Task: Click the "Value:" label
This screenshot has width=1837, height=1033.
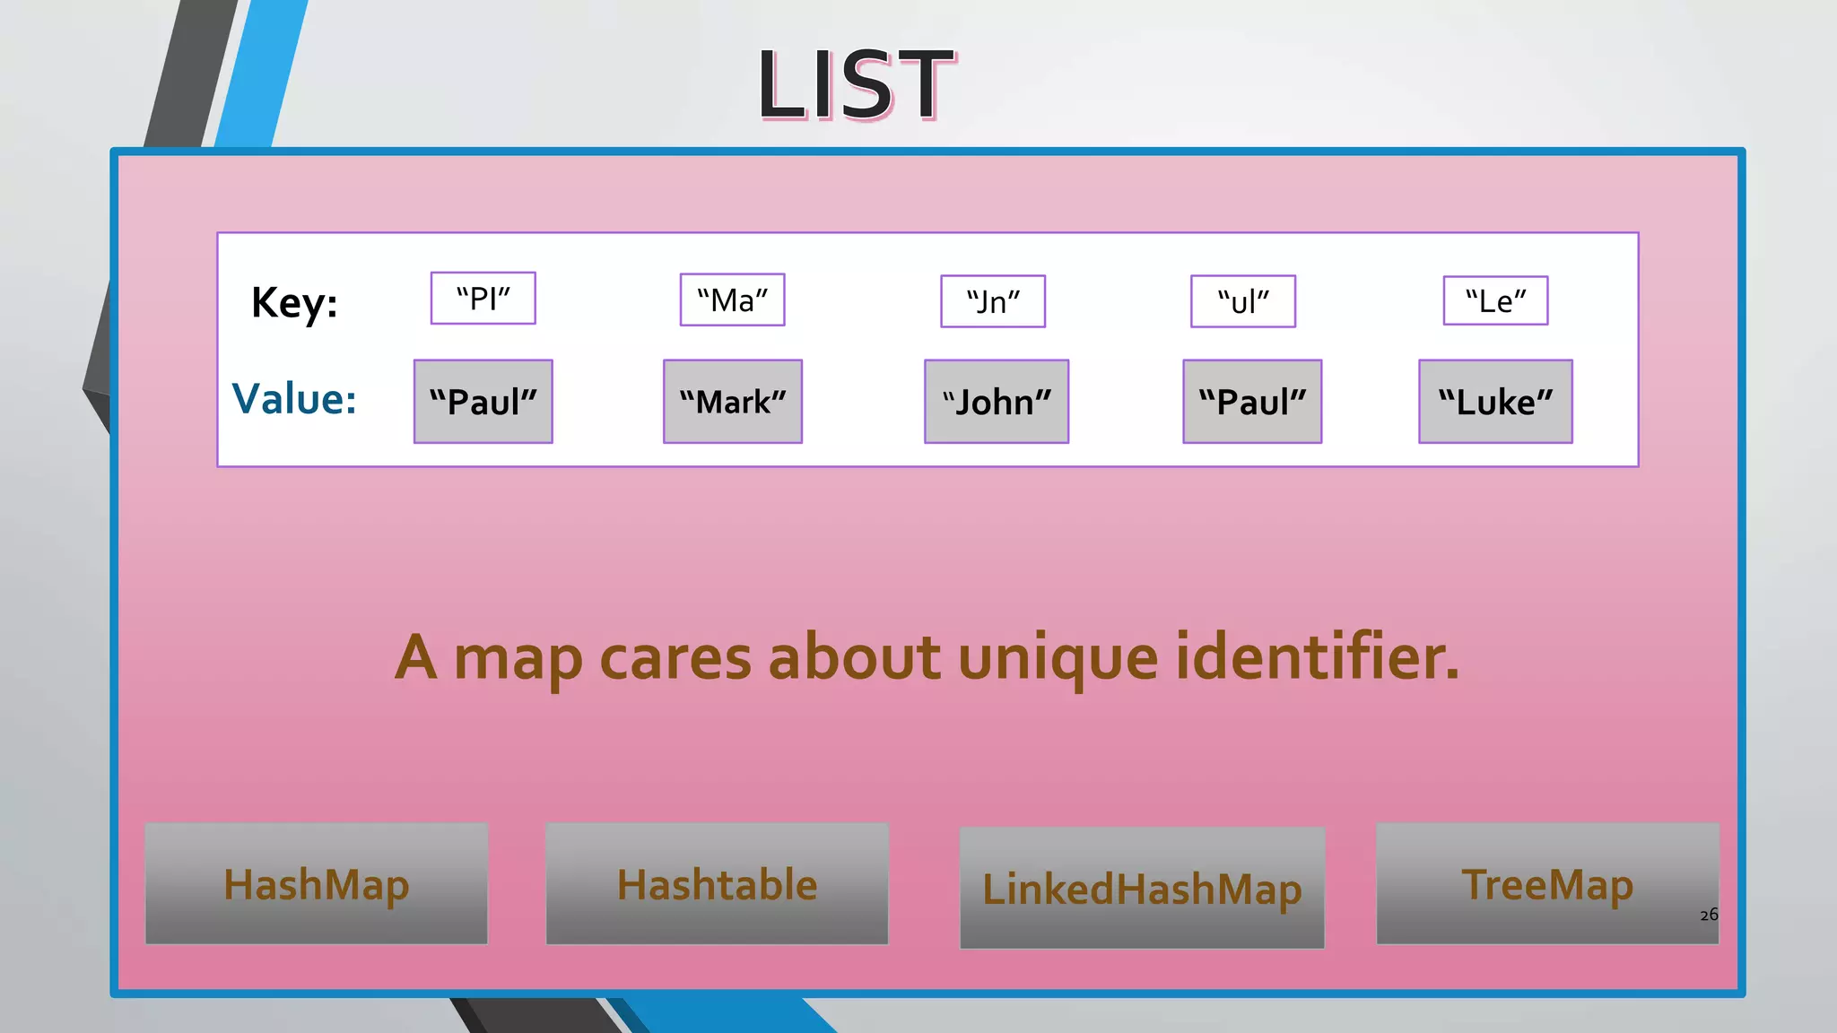Action: [294, 399]
